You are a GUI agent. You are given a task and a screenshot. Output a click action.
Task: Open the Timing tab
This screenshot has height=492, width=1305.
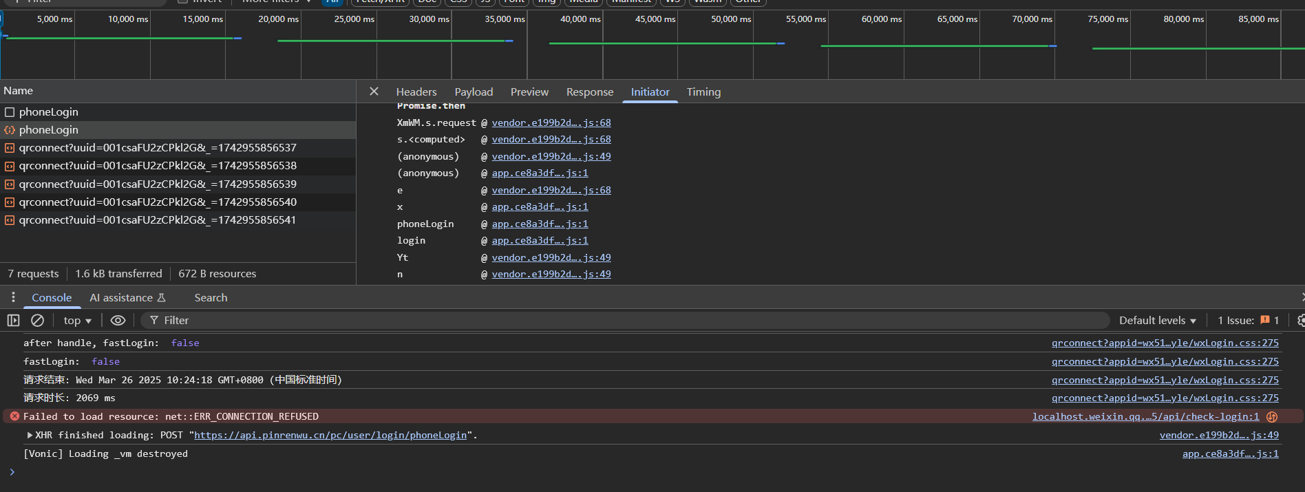point(703,92)
